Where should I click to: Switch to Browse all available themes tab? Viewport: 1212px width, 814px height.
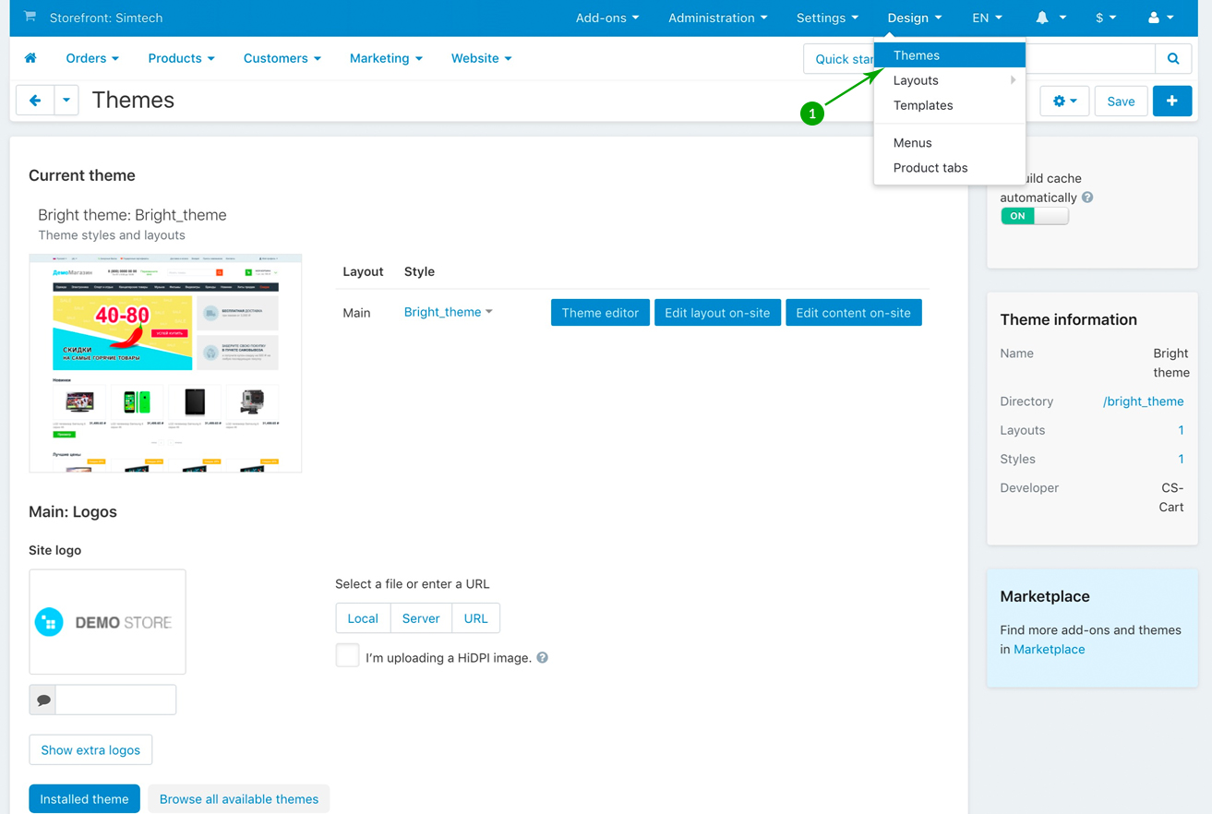point(238,799)
